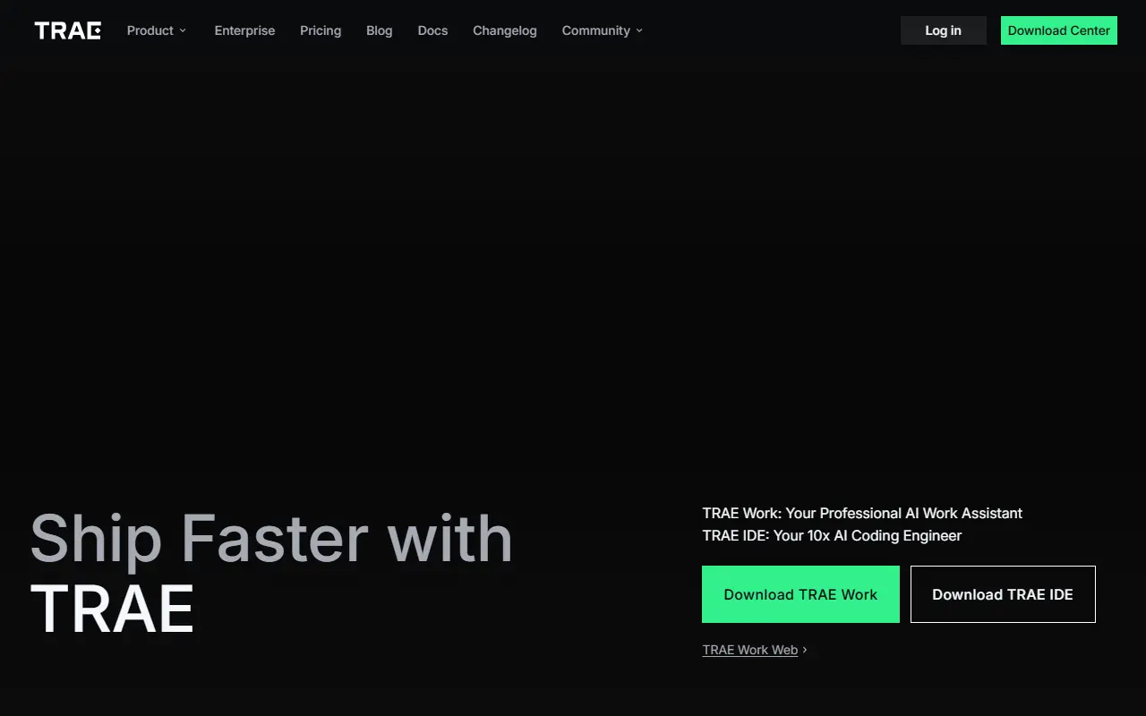Click the TRAE logo
The width and height of the screenshot is (1146, 716).
[68, 30]
